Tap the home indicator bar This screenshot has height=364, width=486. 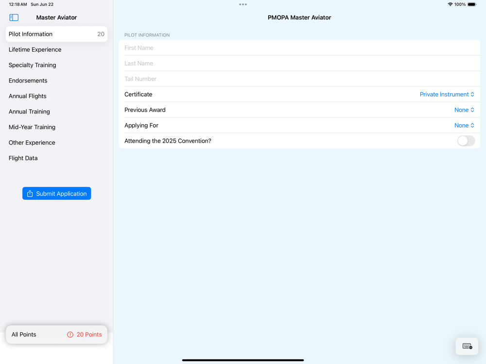(x=243, y=360)
